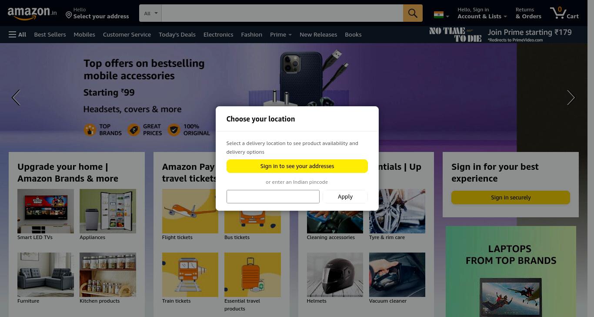
Task: Go to previous banner slide arrow
Action: (x=16, y=98)
